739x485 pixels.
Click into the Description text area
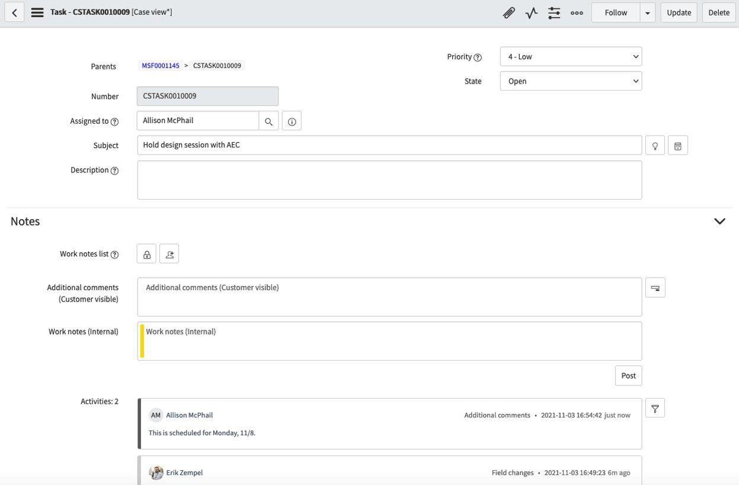click(x=389, y=180)
